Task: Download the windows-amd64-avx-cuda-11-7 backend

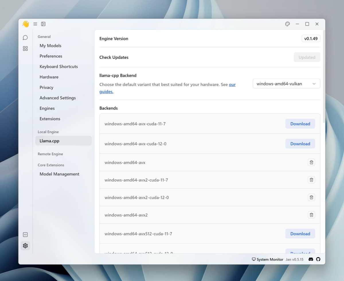Action: click(300, 124)
